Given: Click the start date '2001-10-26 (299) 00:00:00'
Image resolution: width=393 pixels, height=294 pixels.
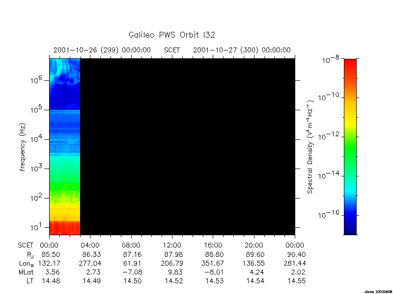Looking at the screenshot, I should point(102,50).
